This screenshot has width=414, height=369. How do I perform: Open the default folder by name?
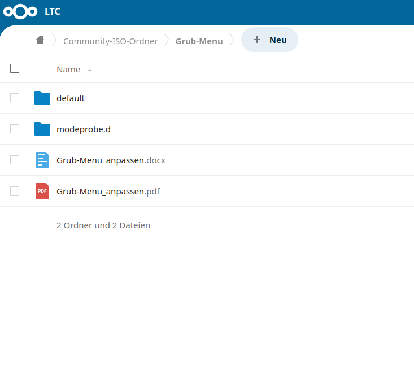pos(71,98)
